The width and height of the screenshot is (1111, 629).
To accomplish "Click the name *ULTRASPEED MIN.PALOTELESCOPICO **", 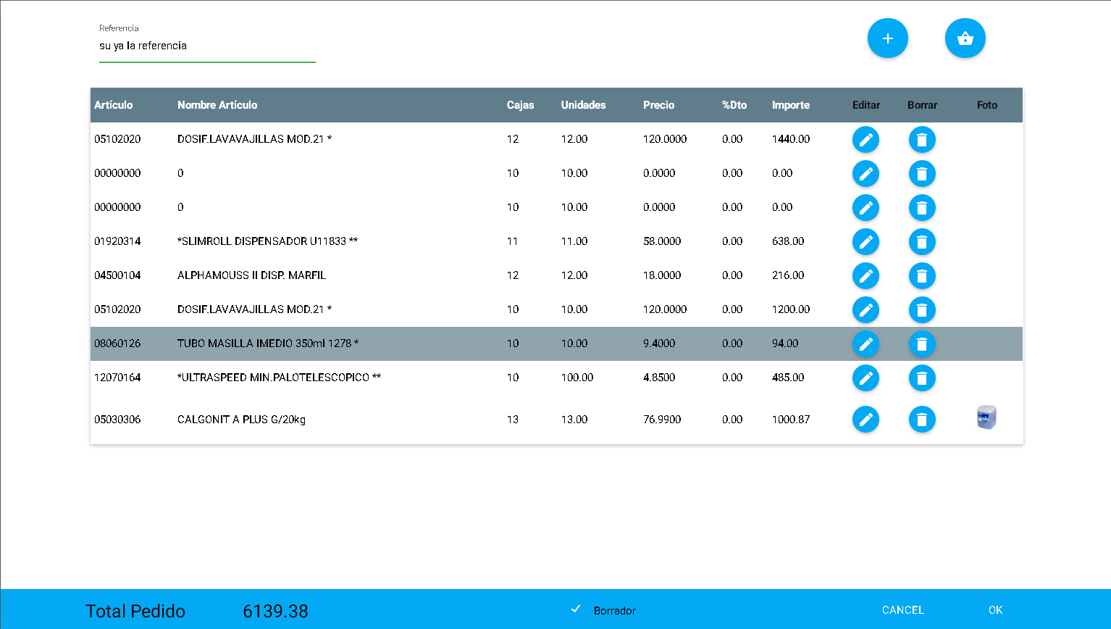I will click(279, 378).
